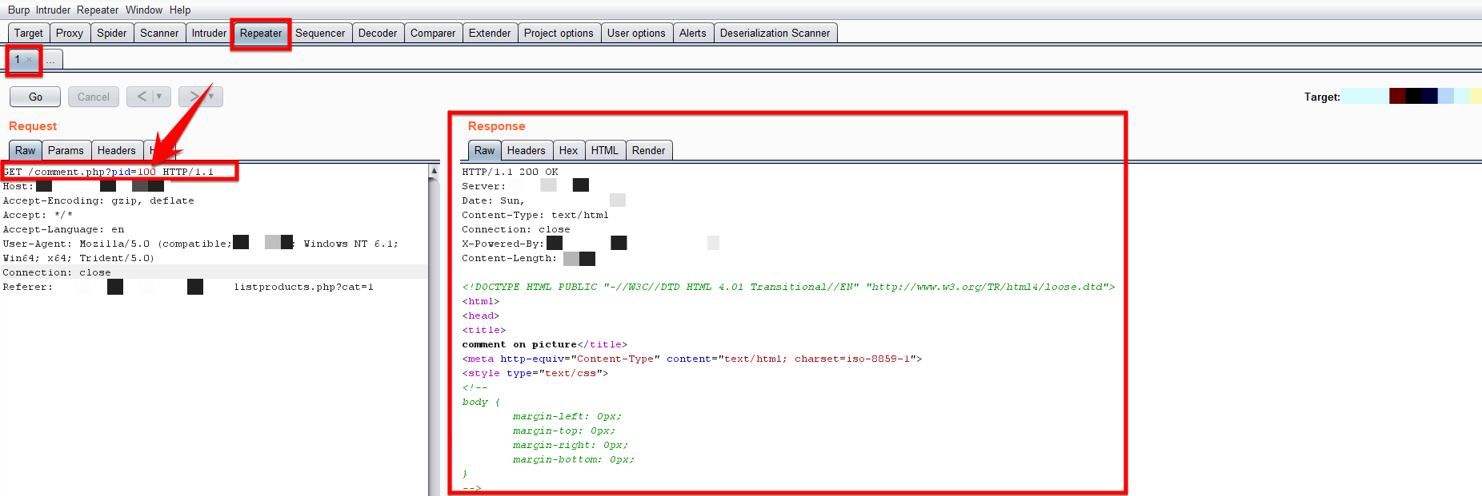Select the request Params tab

click(66, 150)
